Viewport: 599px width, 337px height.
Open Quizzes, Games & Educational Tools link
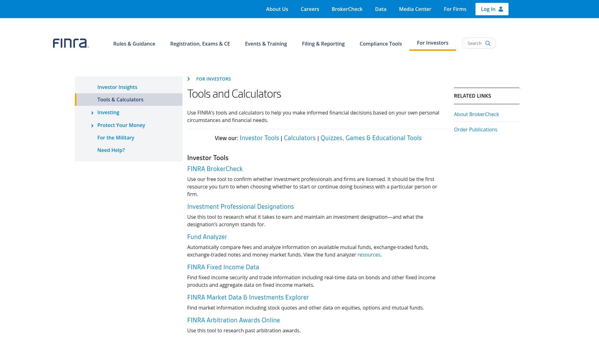[x=371, y=138]
